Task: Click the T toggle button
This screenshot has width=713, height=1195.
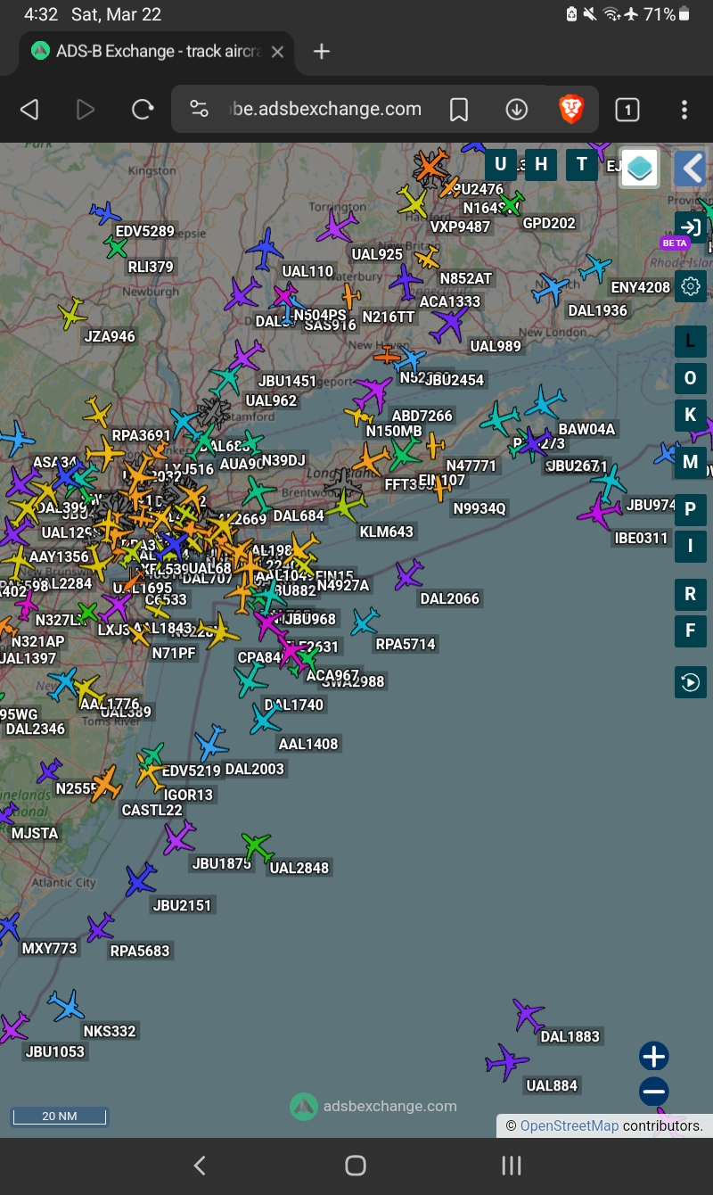Action: (582, 164)
